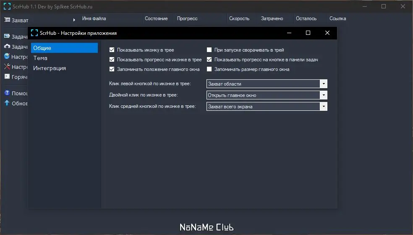Close the Настройки приложения dialog

click(327, 33)
